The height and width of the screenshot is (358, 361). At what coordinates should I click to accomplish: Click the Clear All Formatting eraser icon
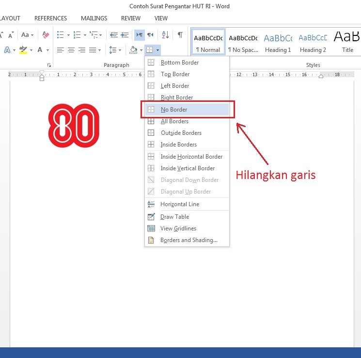coord(46,35)
